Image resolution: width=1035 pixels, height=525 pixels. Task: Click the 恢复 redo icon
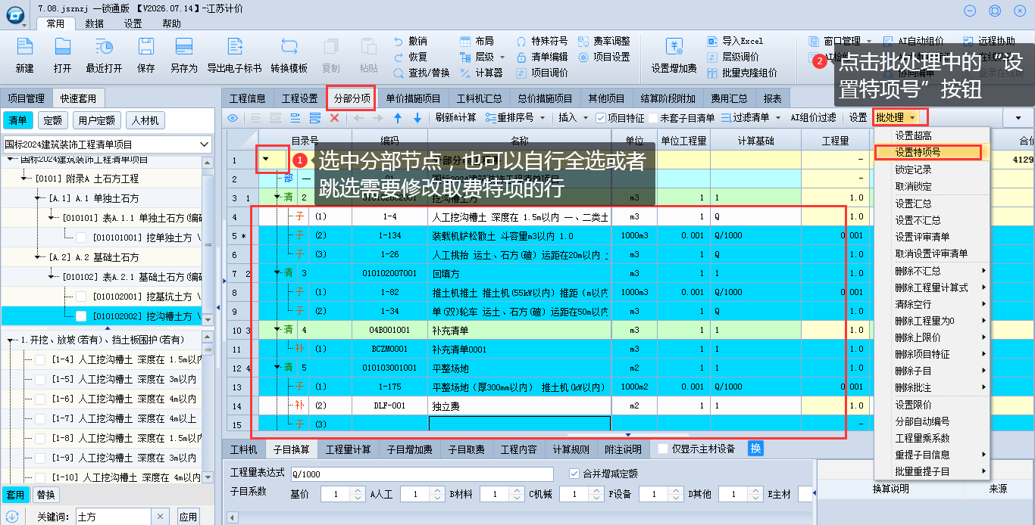[399, 57]
